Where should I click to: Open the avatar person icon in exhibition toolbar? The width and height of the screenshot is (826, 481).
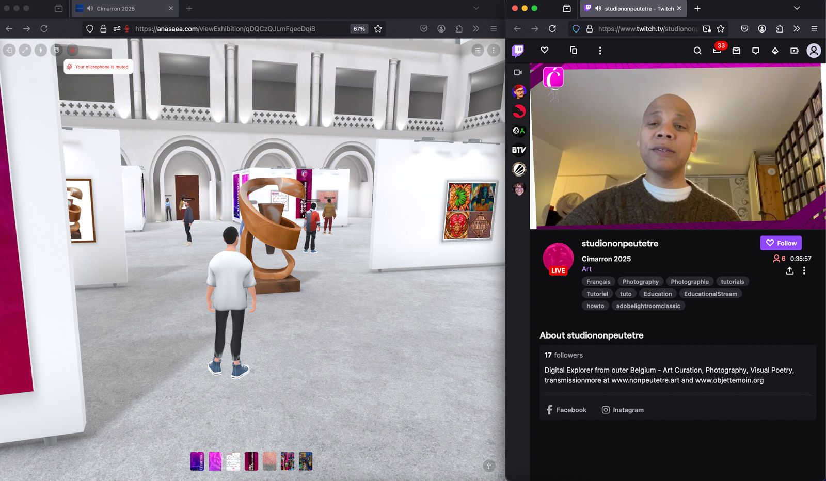click(x=41, y=50)
